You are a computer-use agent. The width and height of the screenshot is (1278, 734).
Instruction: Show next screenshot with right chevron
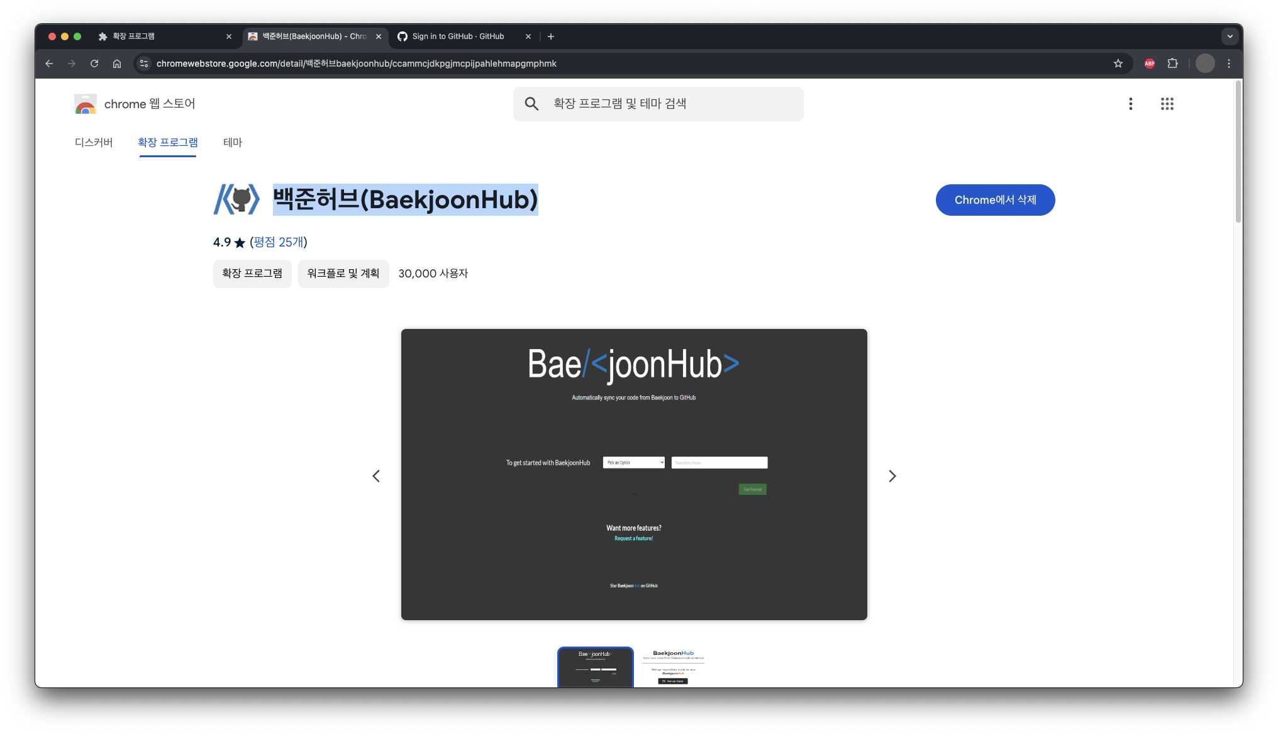tap(892, 476)
